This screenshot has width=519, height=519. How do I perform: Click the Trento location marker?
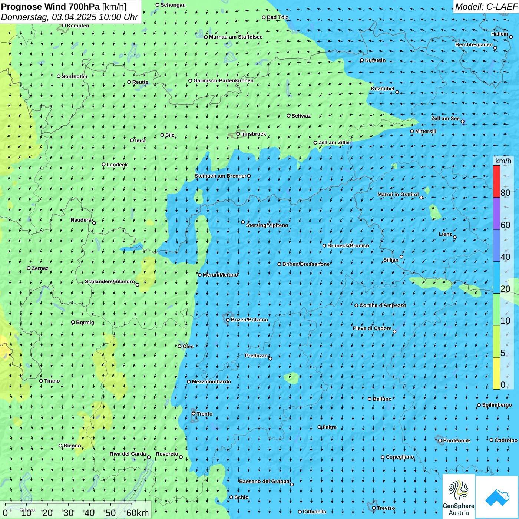194,413
